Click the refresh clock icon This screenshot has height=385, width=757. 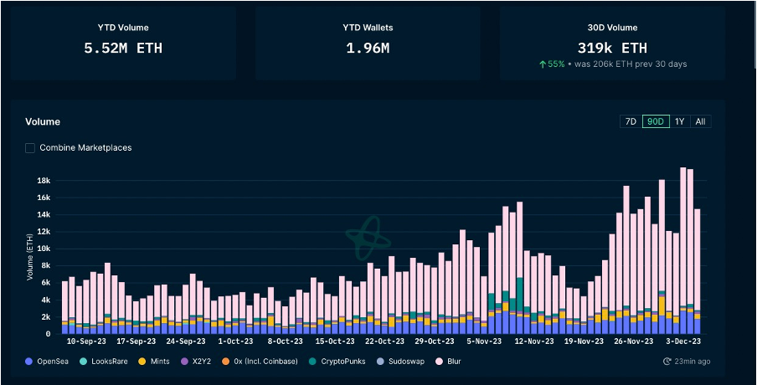tap(667, 362)
